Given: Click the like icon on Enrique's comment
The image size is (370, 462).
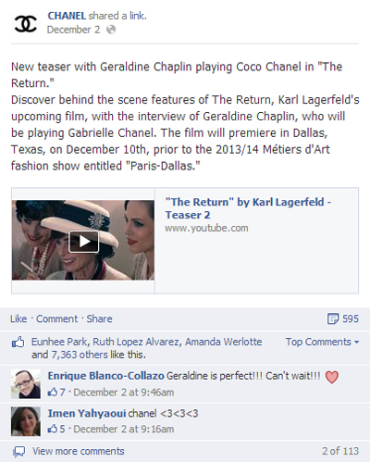Looking at the screenshot, I should click(x=53, y=393).
